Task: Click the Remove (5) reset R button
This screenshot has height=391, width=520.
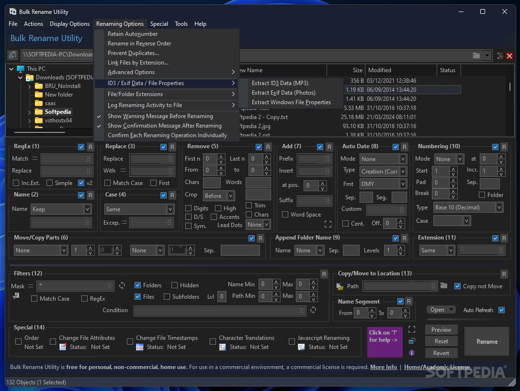Action: (x=268, y=147)
